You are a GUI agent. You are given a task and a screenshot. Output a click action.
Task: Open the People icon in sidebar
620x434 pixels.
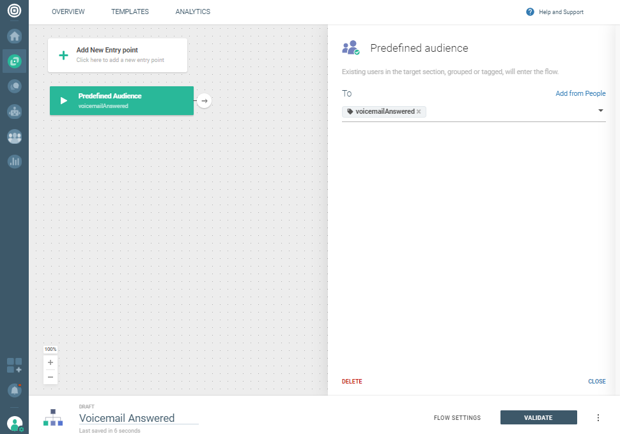coord(14,136)
